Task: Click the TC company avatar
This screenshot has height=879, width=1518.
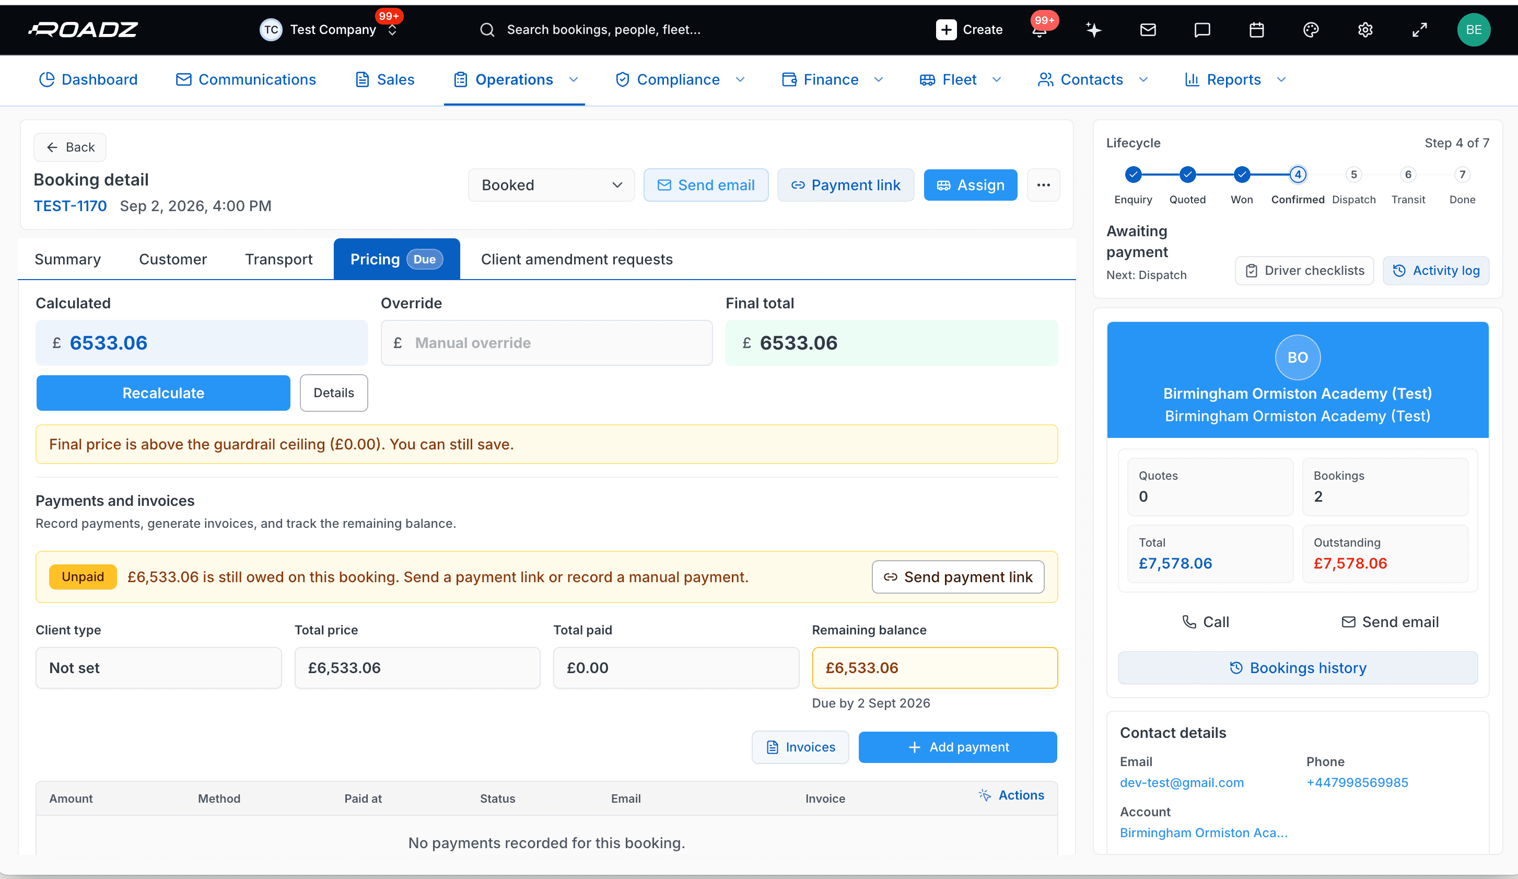Action: coord(271,29)
